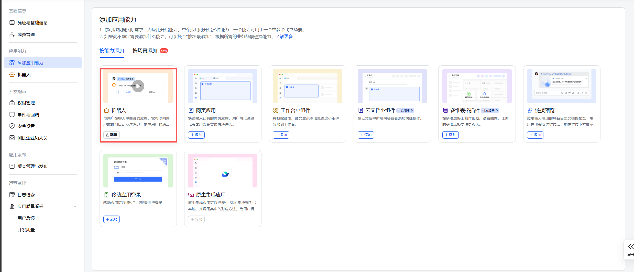This screenshot has width=634, height=272.
Task: Select 安全设置 in sidebar
Action: click(x=43, y=126)
